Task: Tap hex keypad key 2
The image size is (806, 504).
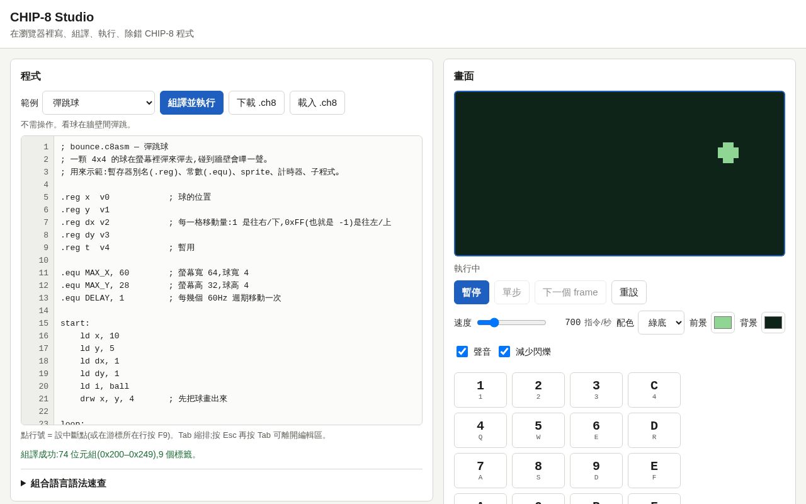Action: [538, 390]
